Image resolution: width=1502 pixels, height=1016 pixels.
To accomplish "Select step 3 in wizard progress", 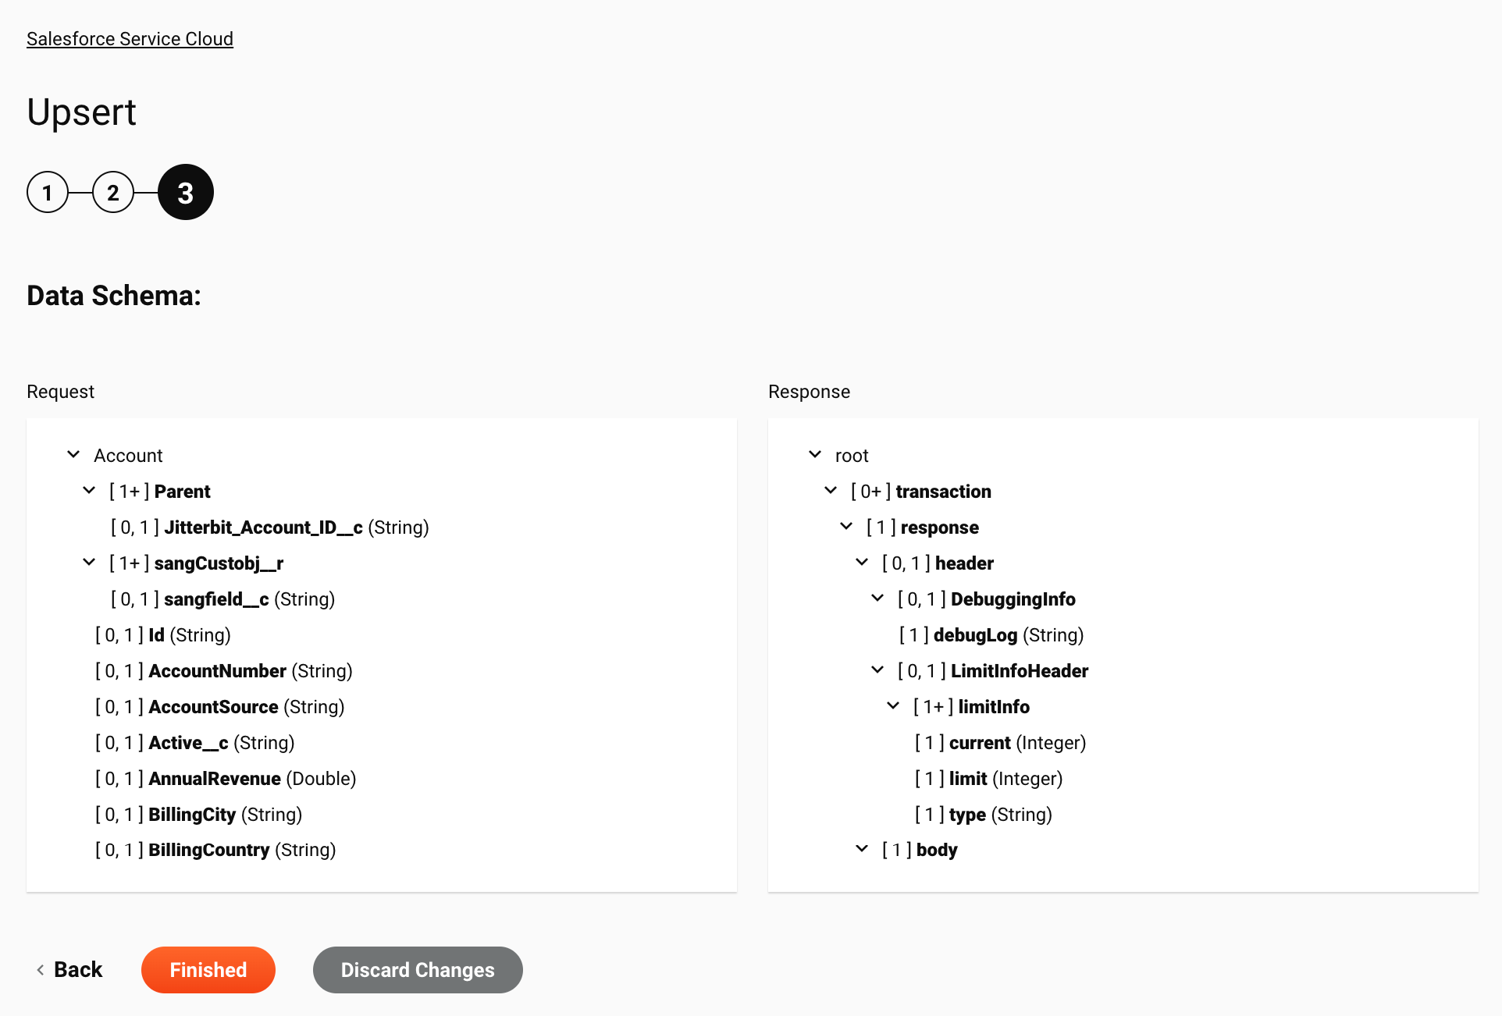I will point(186,190).
